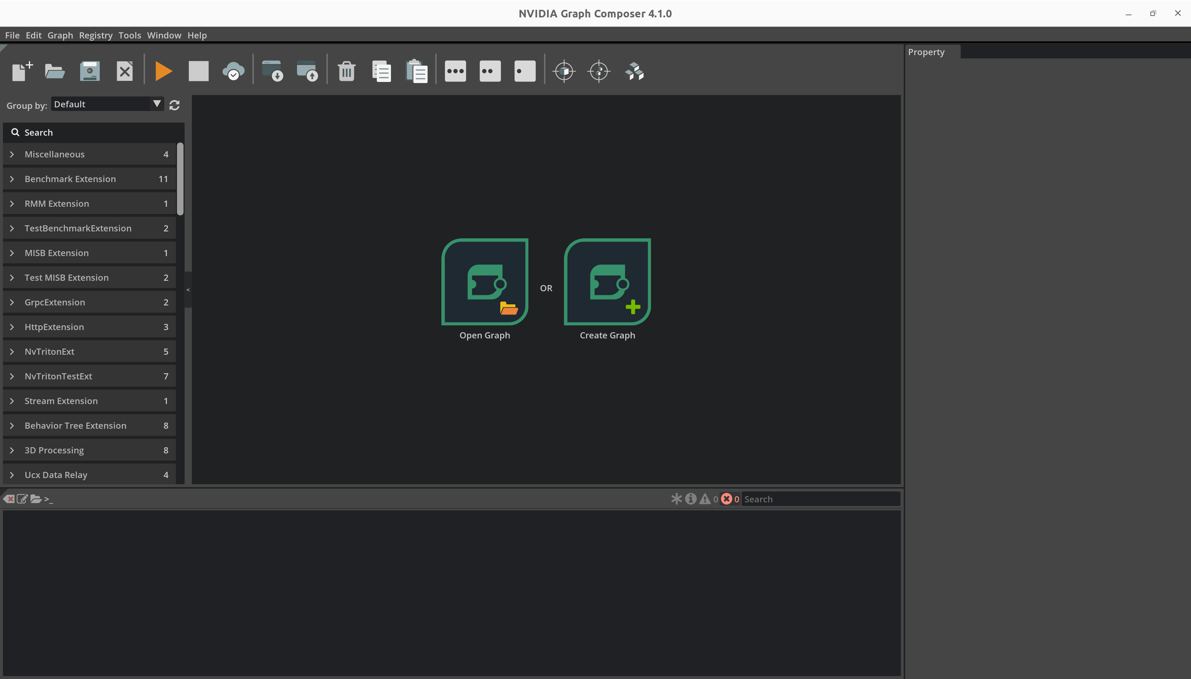This screenshot has height=679, width=1191.
Task: Open the Window menu
Action: 164,36
